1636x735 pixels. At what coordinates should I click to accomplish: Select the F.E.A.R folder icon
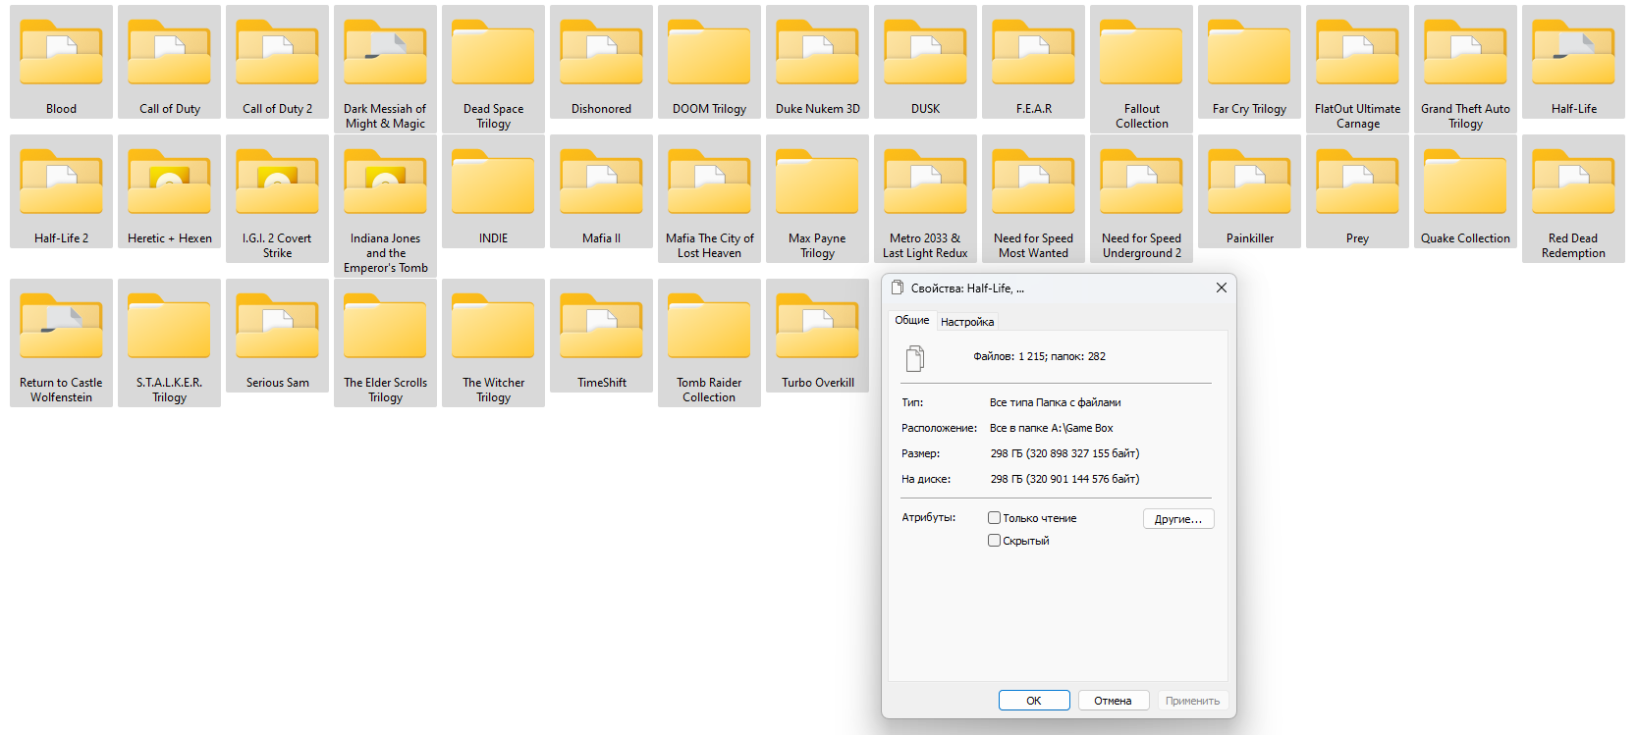point(1033,52)
